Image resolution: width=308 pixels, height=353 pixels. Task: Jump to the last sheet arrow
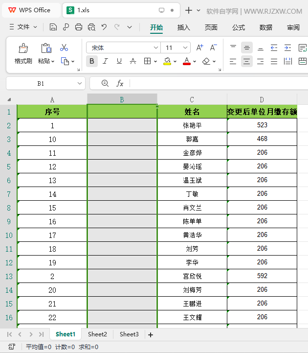click(41, 334)
